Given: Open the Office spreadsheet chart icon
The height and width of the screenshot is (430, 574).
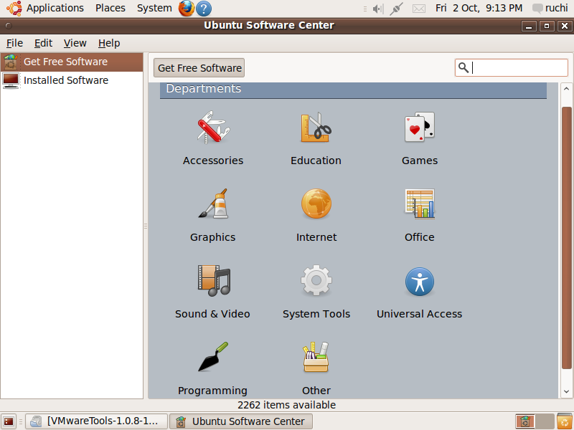Looking at the screenshot, I should coord(420,204).
